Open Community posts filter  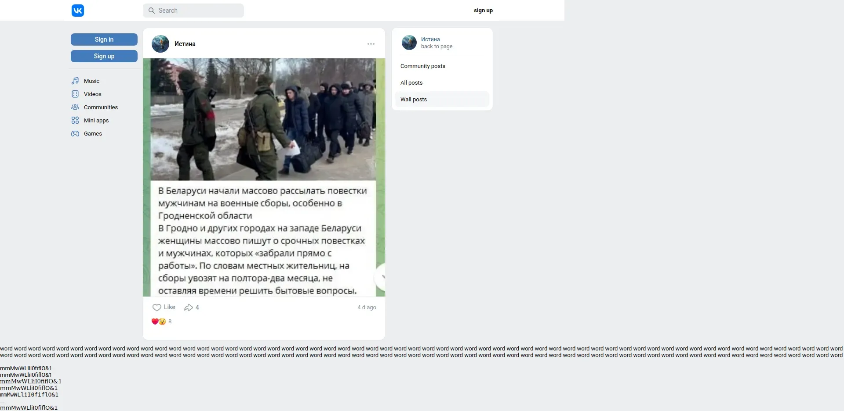442,66
